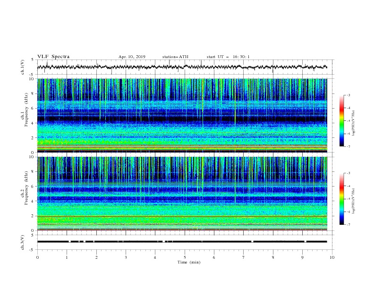Screen dimensions: 374x289
Task: Click the lower color scale bar
Action: (x=341, y=199)
